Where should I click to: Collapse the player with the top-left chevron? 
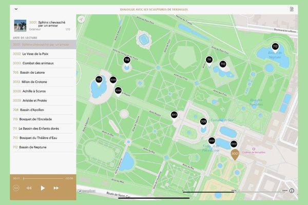tap(16, 9)
